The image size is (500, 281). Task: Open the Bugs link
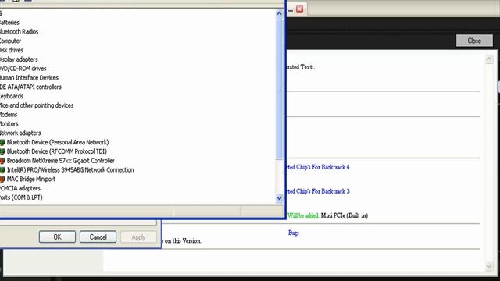(294, 233)
